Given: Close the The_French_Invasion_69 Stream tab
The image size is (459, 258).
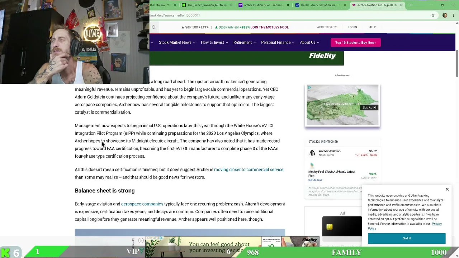Looking at the screenshot, I should [231, 5].
